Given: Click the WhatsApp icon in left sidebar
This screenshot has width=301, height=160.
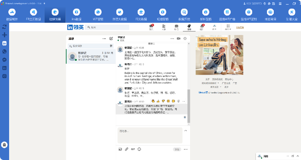Looking at the screenshot, I should pyautogui.click(x=4, y=51).
